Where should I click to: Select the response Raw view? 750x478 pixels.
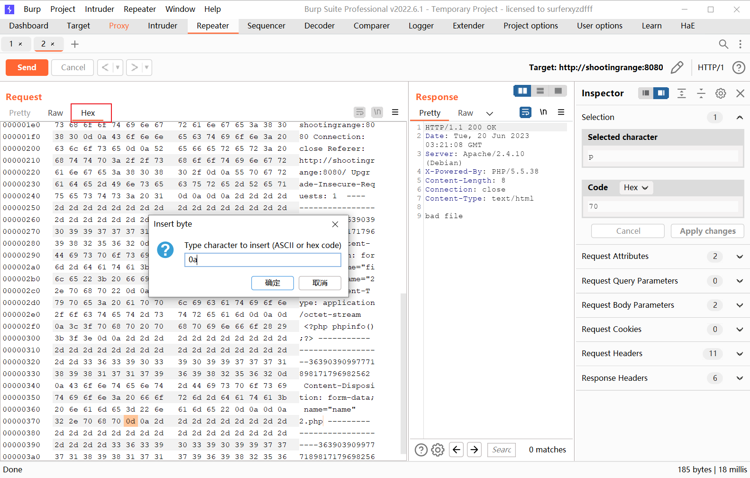click(x=466, y=113)
